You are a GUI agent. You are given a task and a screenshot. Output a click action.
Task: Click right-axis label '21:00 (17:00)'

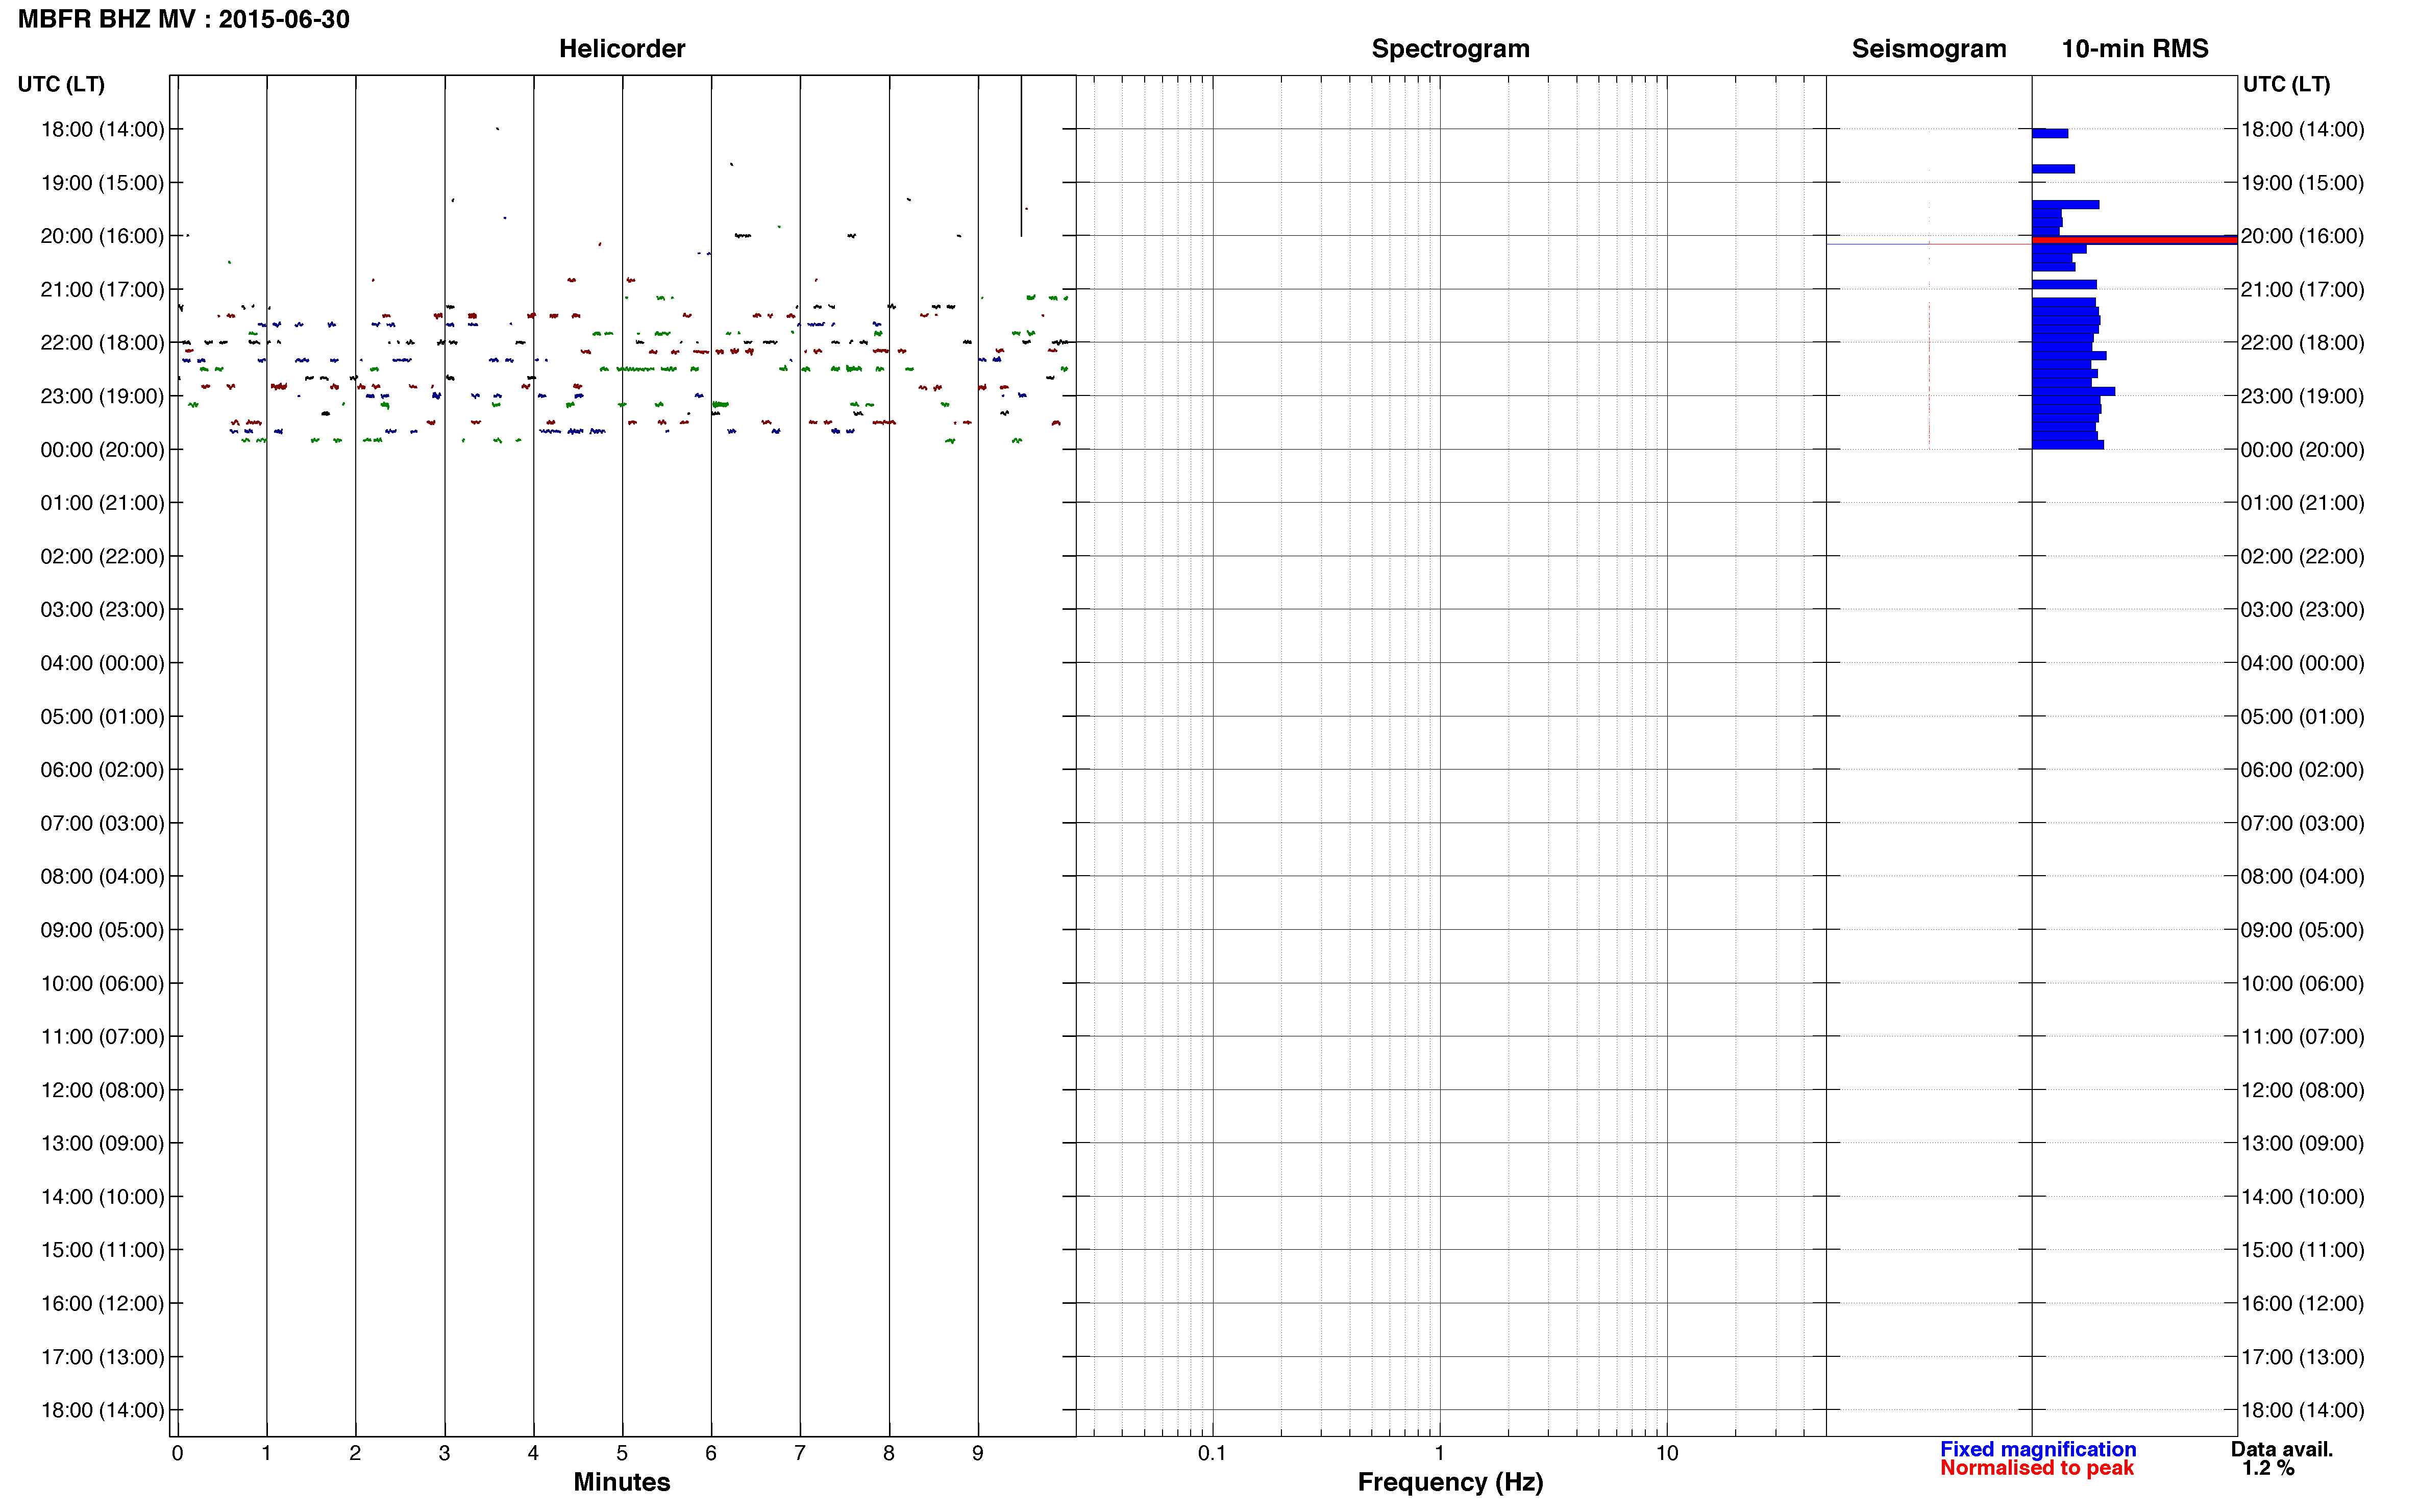2302,290
